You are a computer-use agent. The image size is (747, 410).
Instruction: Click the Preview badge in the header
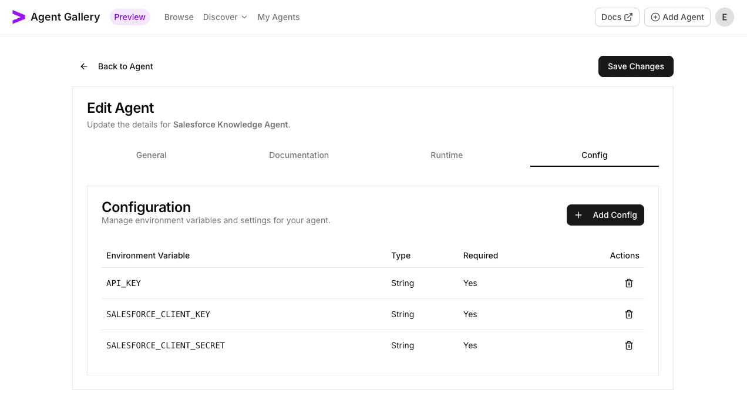(x=129, y=17)
